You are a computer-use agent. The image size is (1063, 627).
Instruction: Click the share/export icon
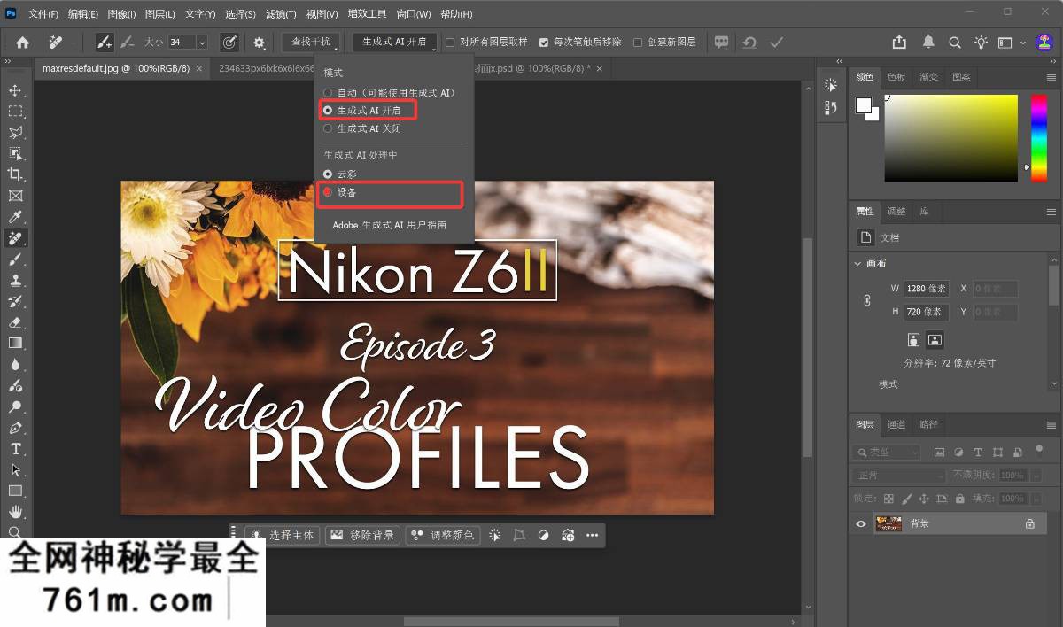click(x=900, y=42)
